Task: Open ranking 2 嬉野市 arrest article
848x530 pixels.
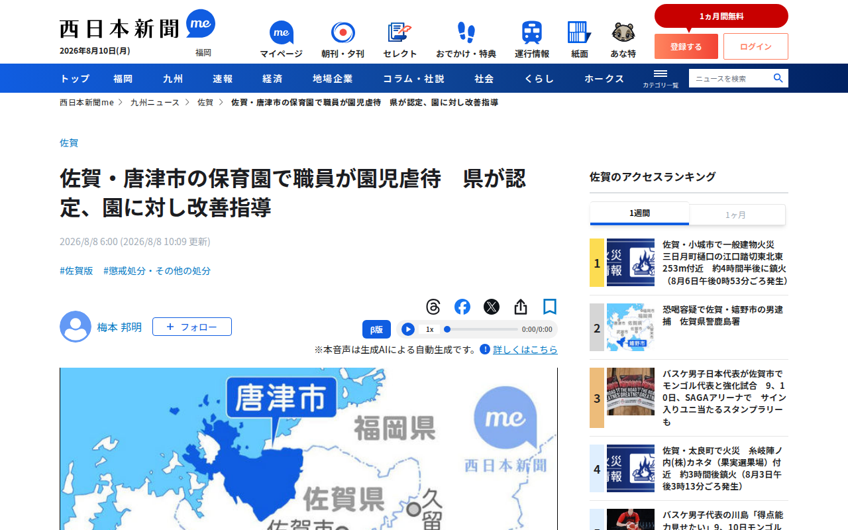Action: tap(723, 315)
